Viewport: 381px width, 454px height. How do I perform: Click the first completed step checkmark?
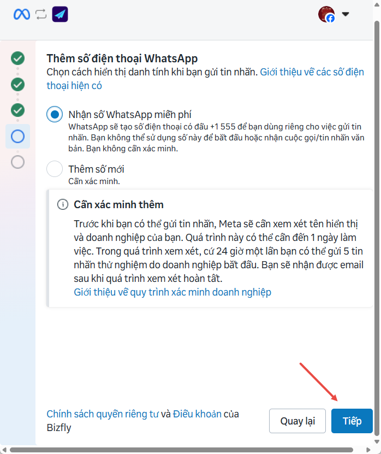(17, 58)
